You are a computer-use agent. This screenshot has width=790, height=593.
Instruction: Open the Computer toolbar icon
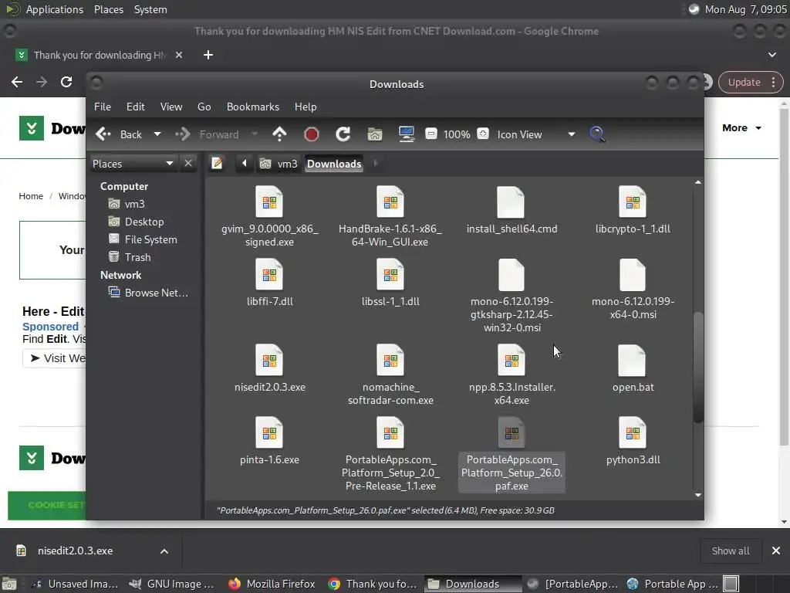click(x=406, y=134)
